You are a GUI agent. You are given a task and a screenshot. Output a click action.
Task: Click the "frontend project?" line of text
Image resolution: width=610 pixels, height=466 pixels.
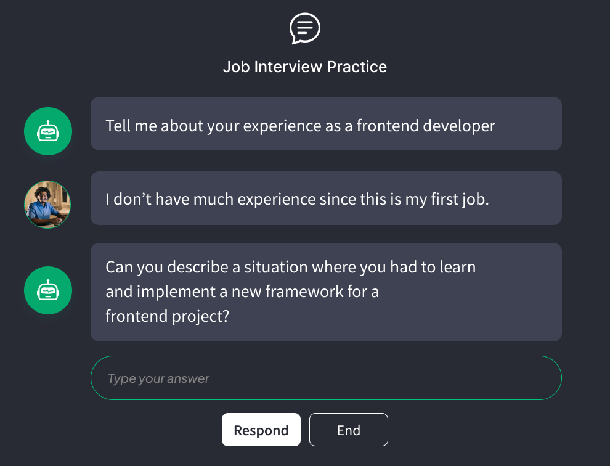pyautogui.click(x=167, y=316)
